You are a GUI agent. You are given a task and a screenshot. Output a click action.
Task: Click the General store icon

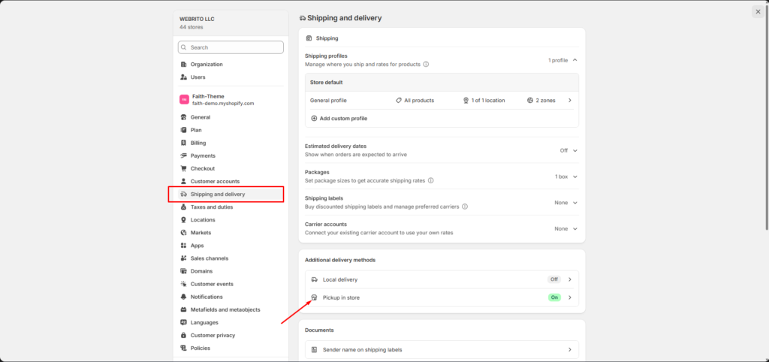click(183, 117)
